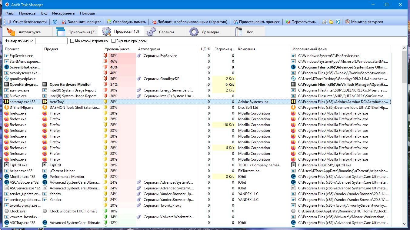This screenshot has height=230, width=410.
Task: Click the Добавить к заблокированным (Карантин) button
Action: [x=189, y=22]
